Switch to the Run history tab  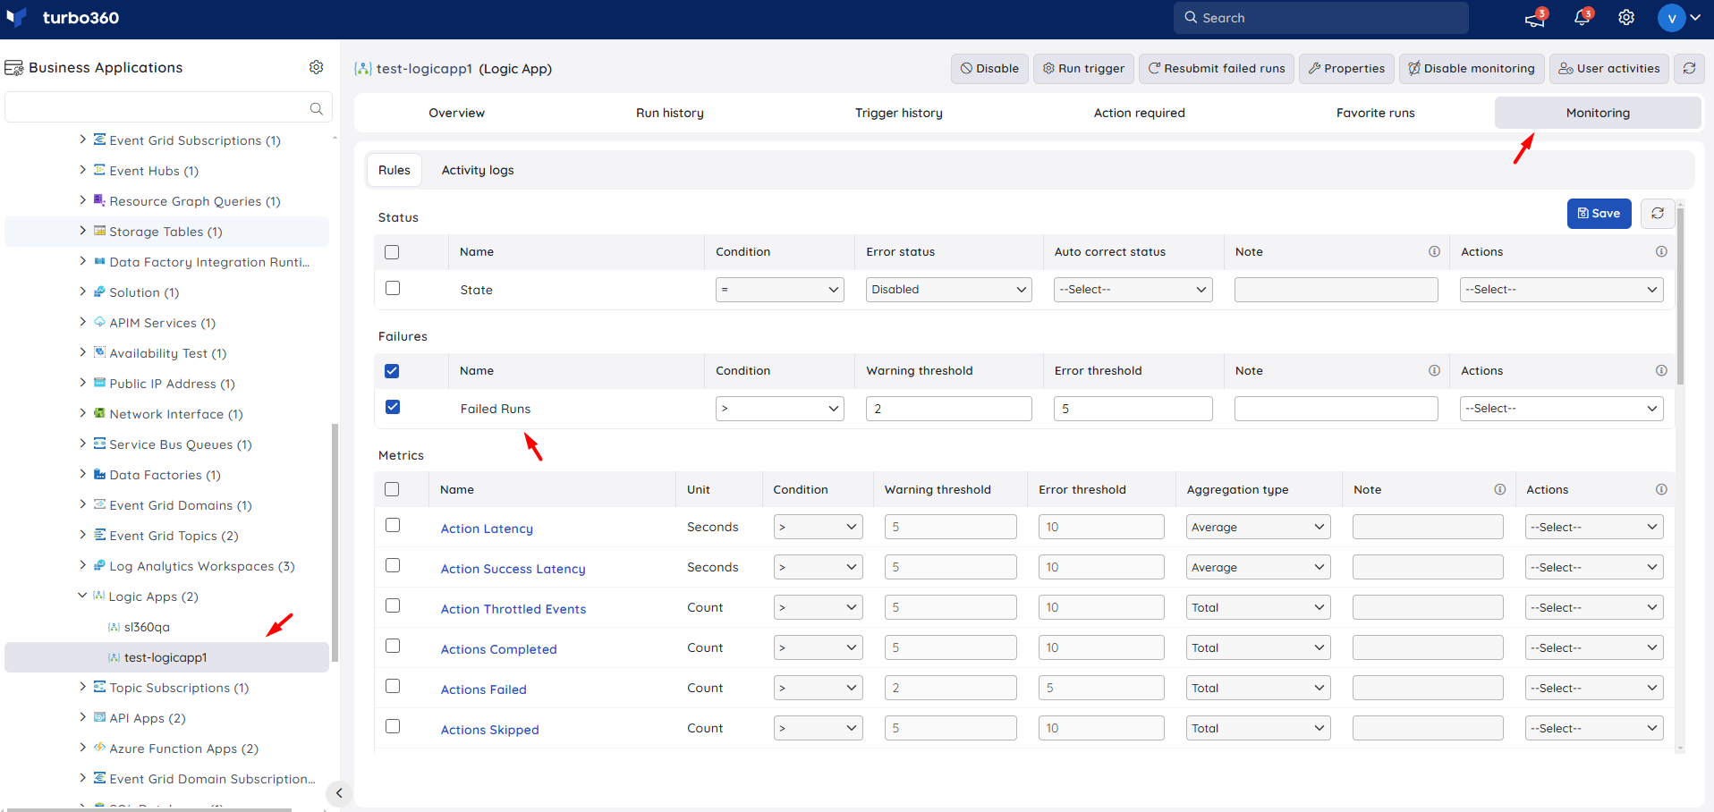pyautogui.click(x=670, y=113)
